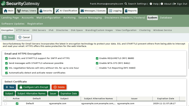Click green Subject filter button
Image resolution: width=189 pixels, height=106 pixels.
(x=9, y=94)
